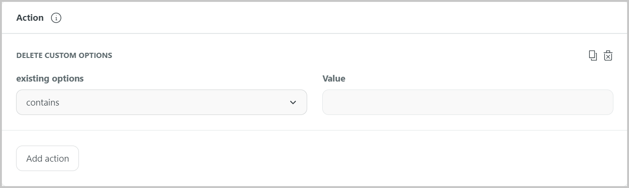Focus the Value text field

coord(467,102)
